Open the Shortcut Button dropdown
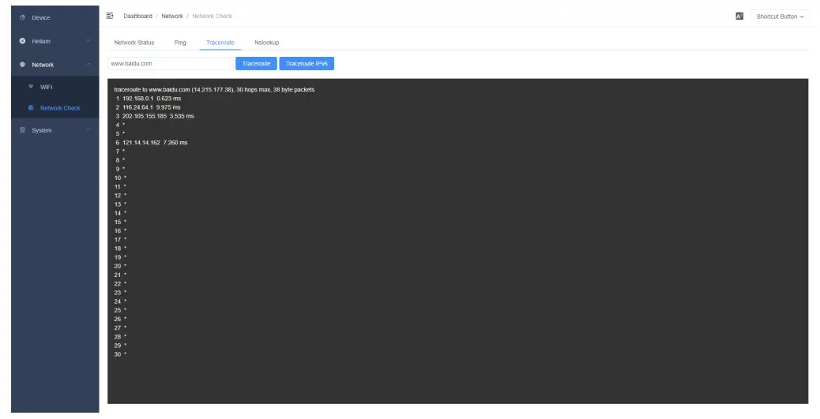The image size is (820, 419). 780,17
